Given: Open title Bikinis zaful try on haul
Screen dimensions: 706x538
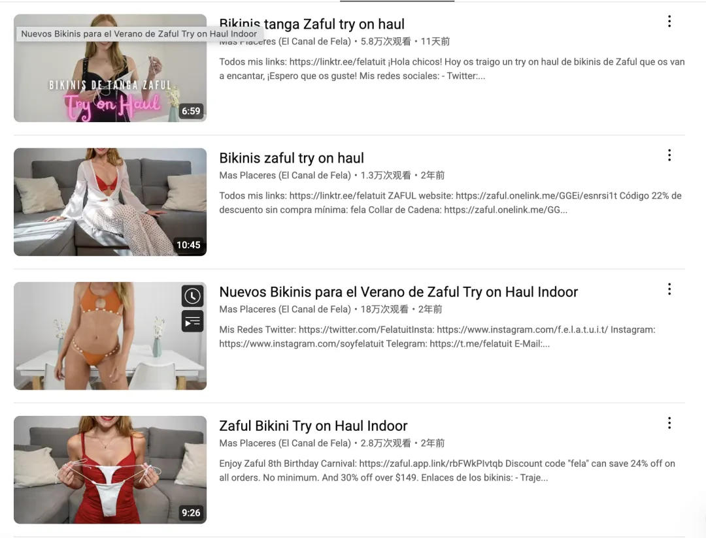Looking at the screenshot, I should point(292,158).
